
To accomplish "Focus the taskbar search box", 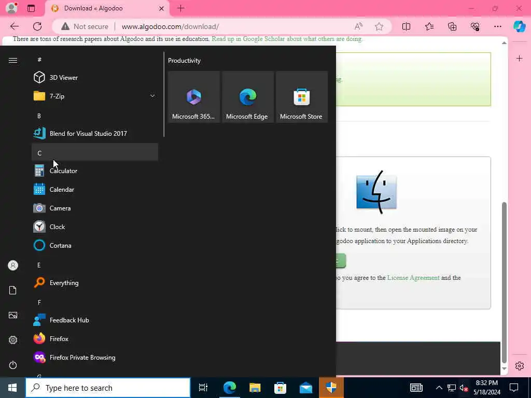I will click(x=108, y=388).
